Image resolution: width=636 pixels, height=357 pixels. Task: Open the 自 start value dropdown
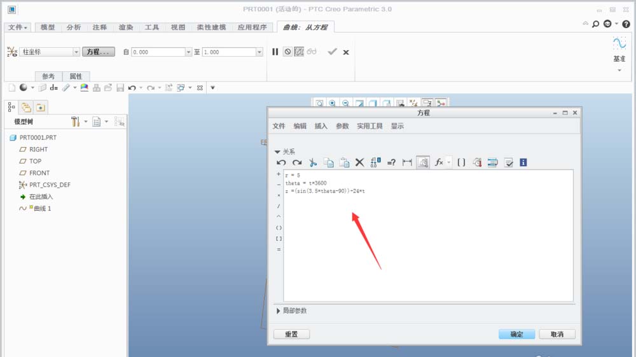point(188,52)
